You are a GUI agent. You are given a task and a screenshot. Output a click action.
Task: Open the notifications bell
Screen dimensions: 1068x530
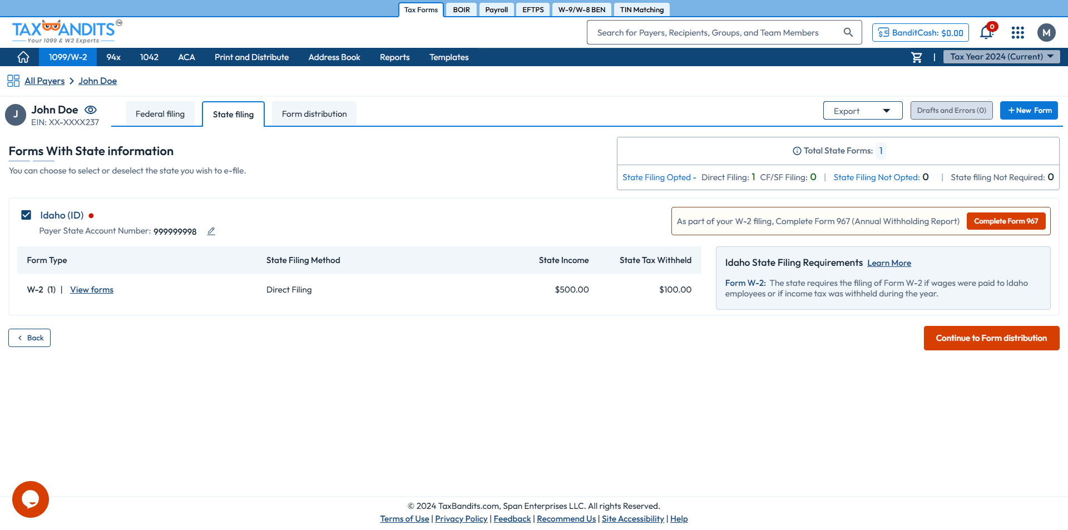point(987,32)
